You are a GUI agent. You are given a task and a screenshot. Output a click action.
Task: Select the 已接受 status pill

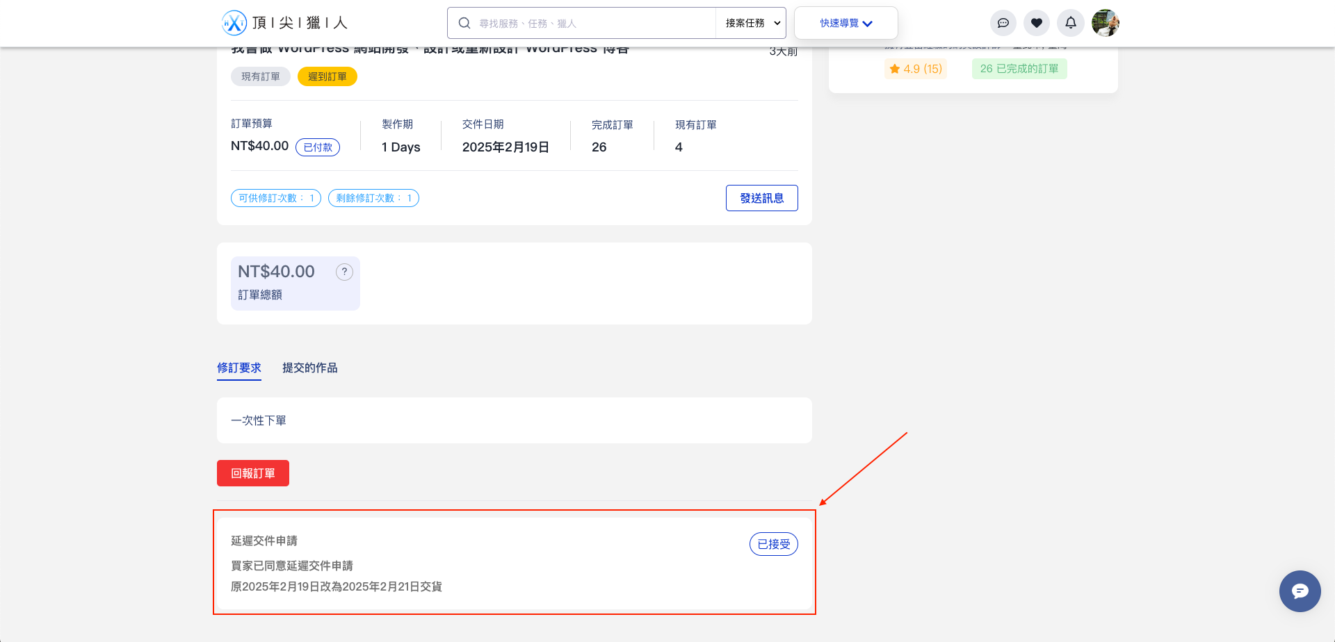[773, 544]
